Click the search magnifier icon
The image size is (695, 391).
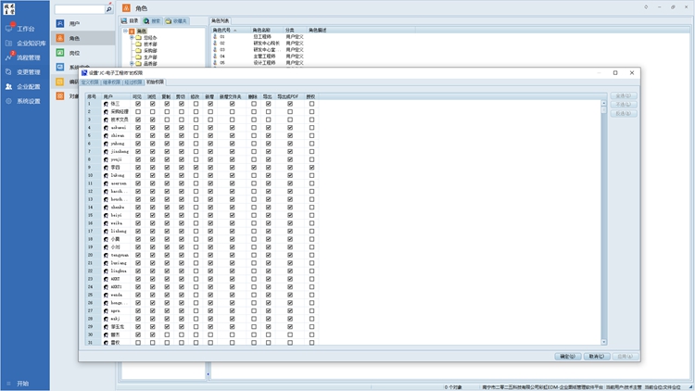(108, 9)
